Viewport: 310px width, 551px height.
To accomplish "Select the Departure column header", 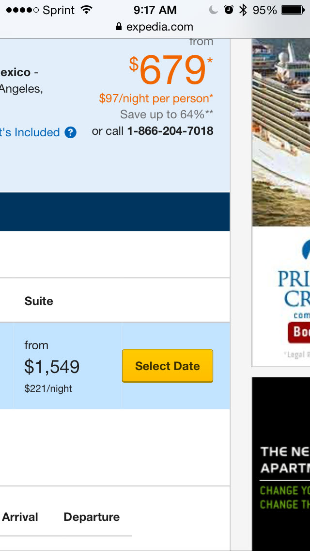I will click(x=92, y=517).
